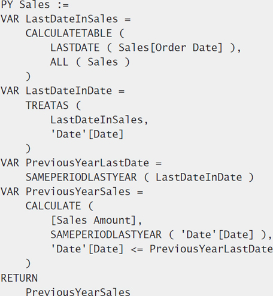This screenshot has height=296, width=273.
Task: Click the RETURN keyword
Action: (x=19, y=278)
